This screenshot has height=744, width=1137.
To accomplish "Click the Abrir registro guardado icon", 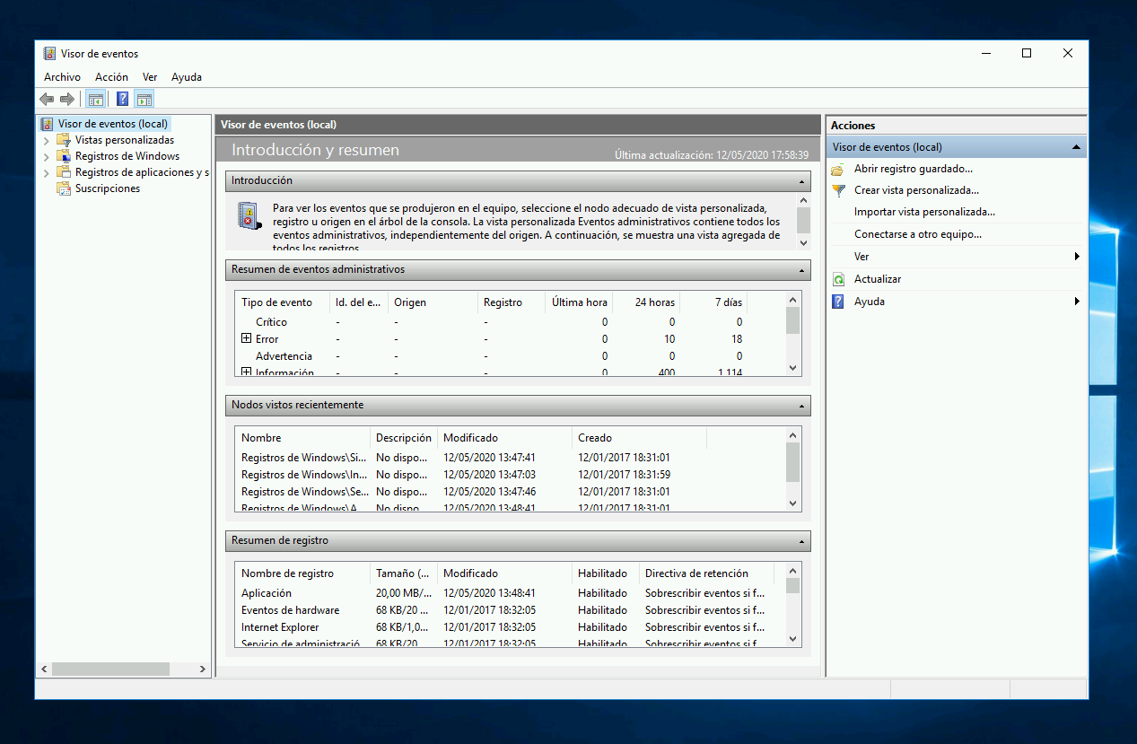I will tap(838, 169).
